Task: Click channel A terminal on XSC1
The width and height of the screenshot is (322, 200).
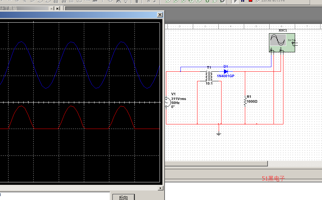Action: (271, 50)
